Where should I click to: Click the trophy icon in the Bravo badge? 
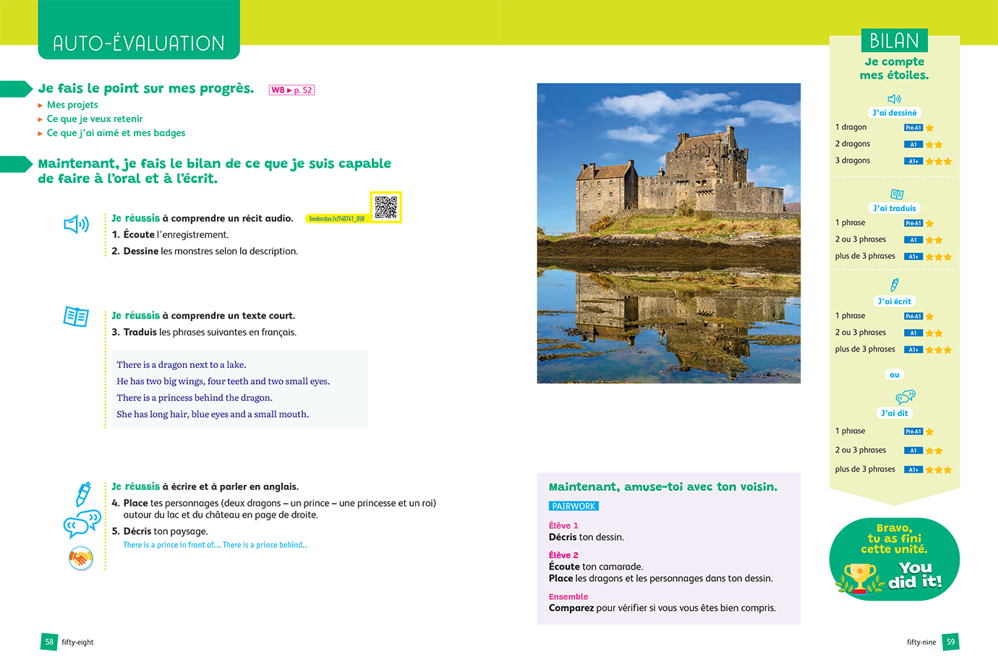(x=859, y=578)
